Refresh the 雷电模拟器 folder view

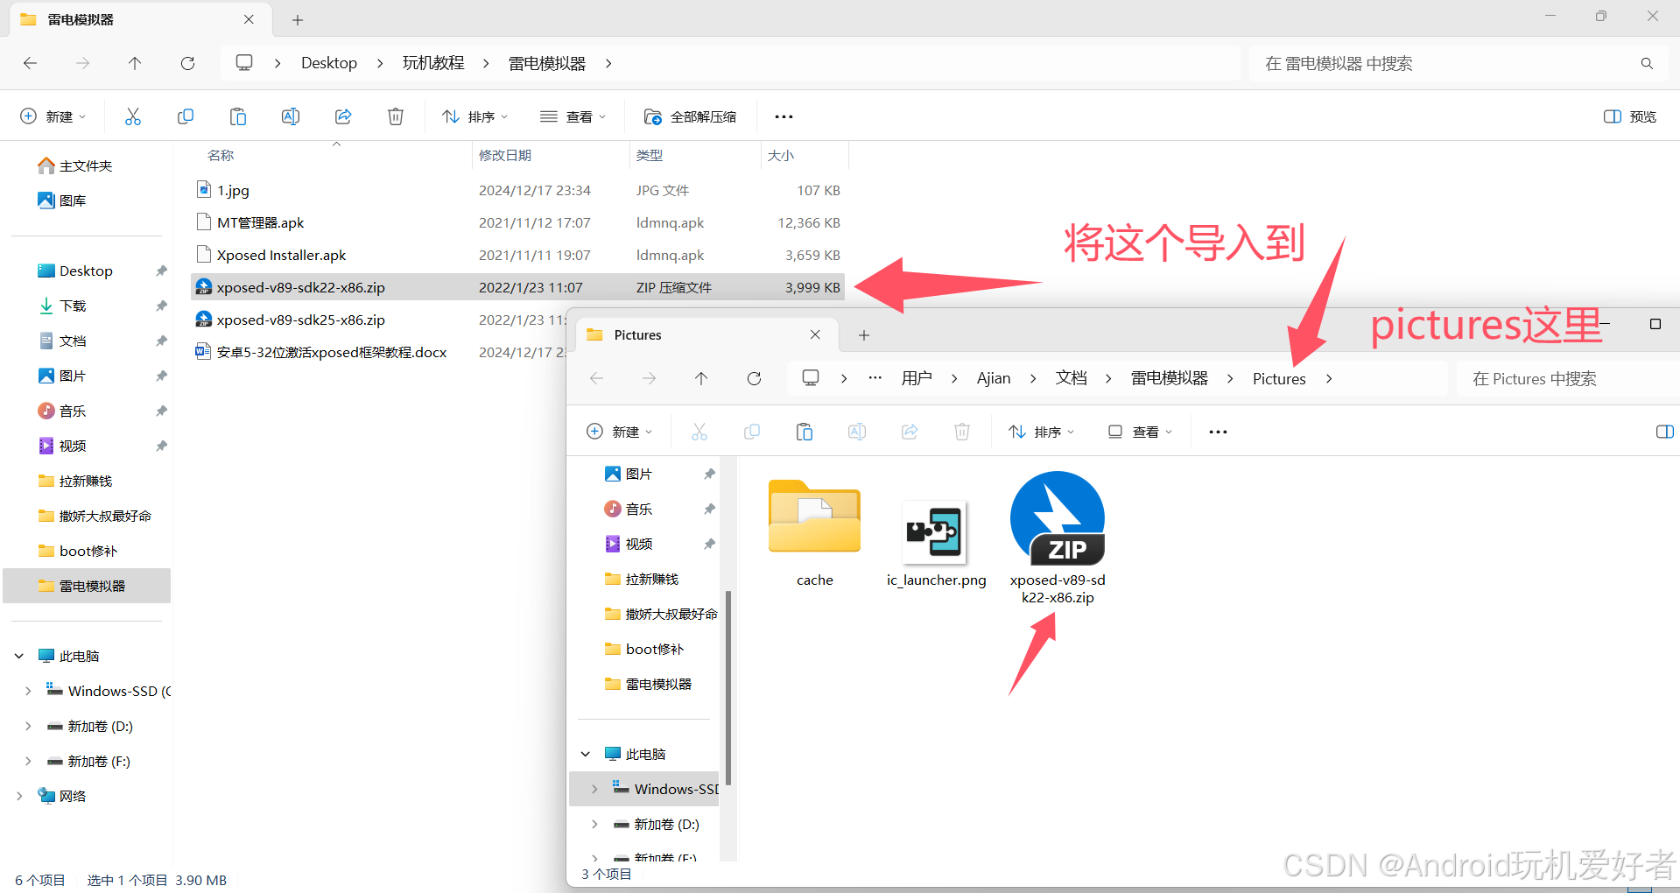(187, 63)
